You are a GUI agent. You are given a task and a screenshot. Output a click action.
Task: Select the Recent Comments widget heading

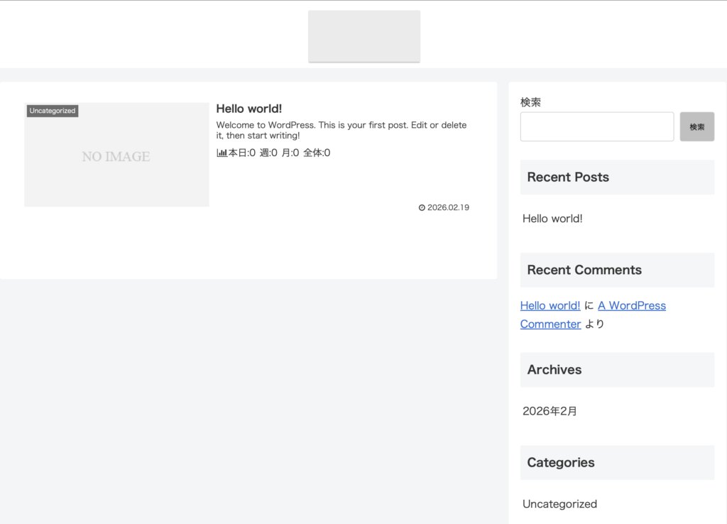tap(584, 270)
